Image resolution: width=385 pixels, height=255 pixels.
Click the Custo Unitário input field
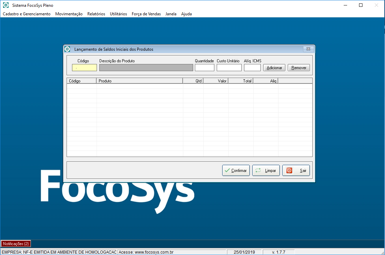229,68
